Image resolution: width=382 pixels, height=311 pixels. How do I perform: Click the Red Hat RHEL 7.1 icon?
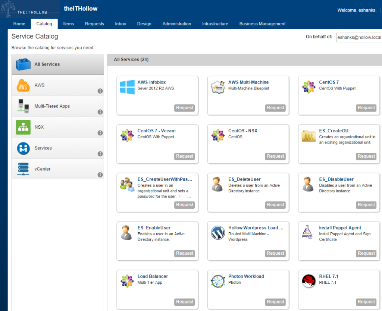pos(309,281)
